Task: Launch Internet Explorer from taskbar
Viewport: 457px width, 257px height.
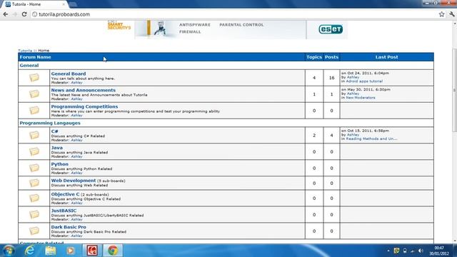Action: [x=30, y=251]
